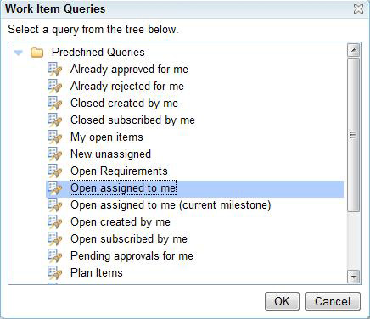The image size is (370, 319).
Task: Confirm selection with the OK button
Action: tap(282, 301)
